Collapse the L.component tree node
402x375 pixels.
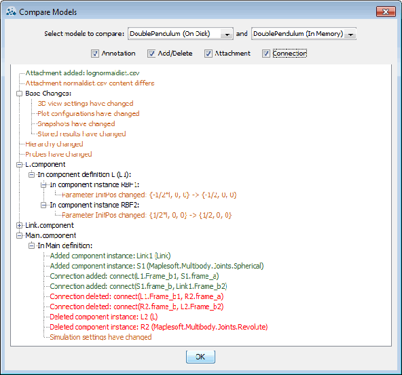pyautogui.click(x=19, y=164)
